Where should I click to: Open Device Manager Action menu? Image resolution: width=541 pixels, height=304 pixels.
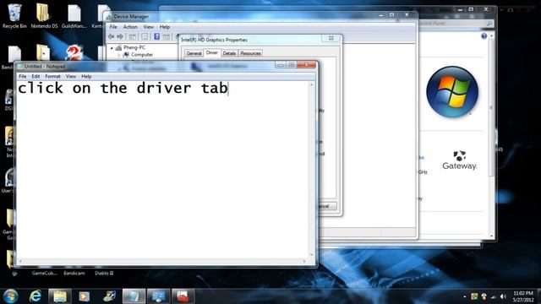coord(130,26)
